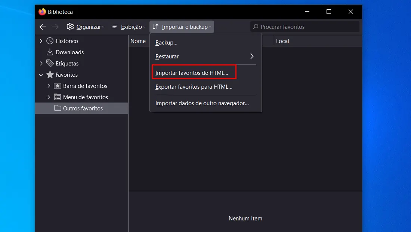Choose Importar dados de outro navegador...
411x232 pixels.
(x=205, y=103)
